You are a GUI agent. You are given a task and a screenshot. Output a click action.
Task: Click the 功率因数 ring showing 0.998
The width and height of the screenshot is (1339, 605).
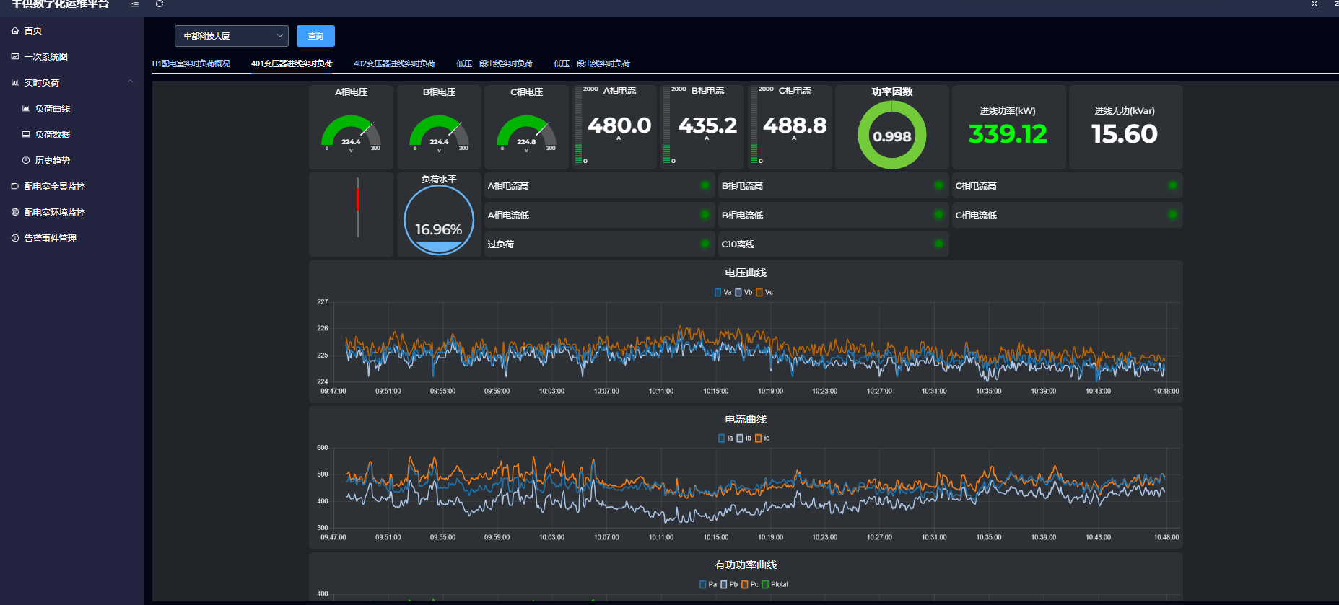[892, 135]
